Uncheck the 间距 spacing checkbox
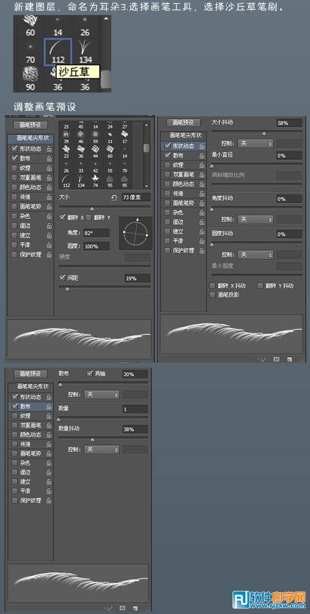The image size is (310, 614). [x=62, y=278]
